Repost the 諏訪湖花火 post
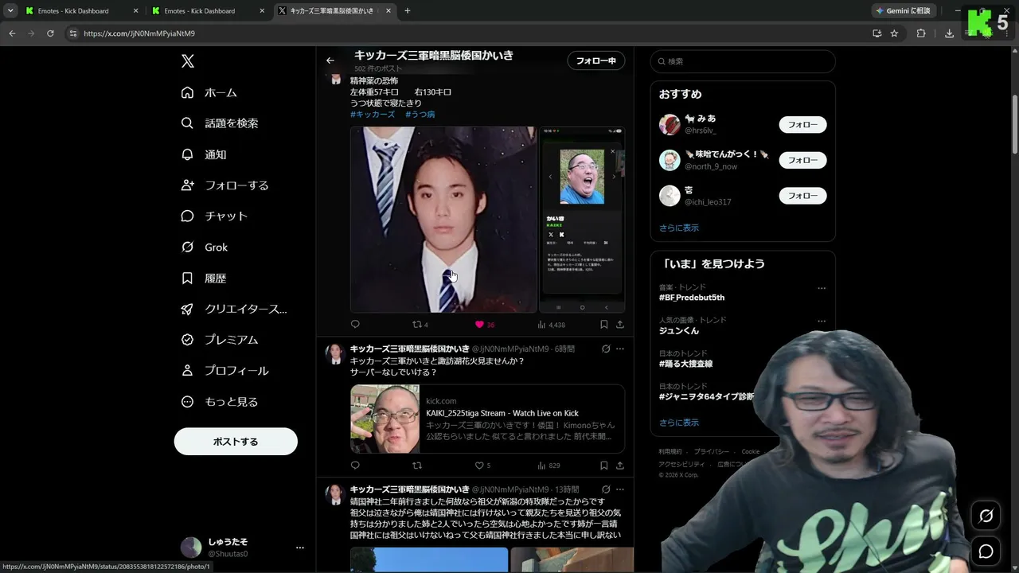This screenshot has width=1019, height=573. pyautogui.click(x=416, y=466)
